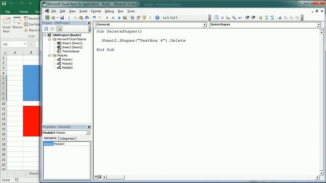Click the Insert UserForm toolbar icon
The image size is (326, 183).
pos(53,18)
